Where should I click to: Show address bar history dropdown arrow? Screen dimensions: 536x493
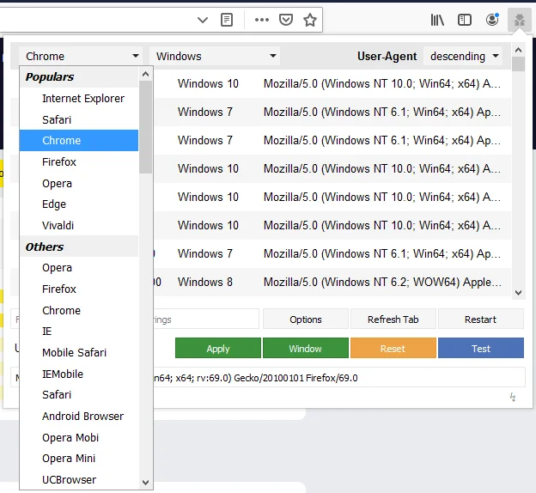[x=203, y=20]
